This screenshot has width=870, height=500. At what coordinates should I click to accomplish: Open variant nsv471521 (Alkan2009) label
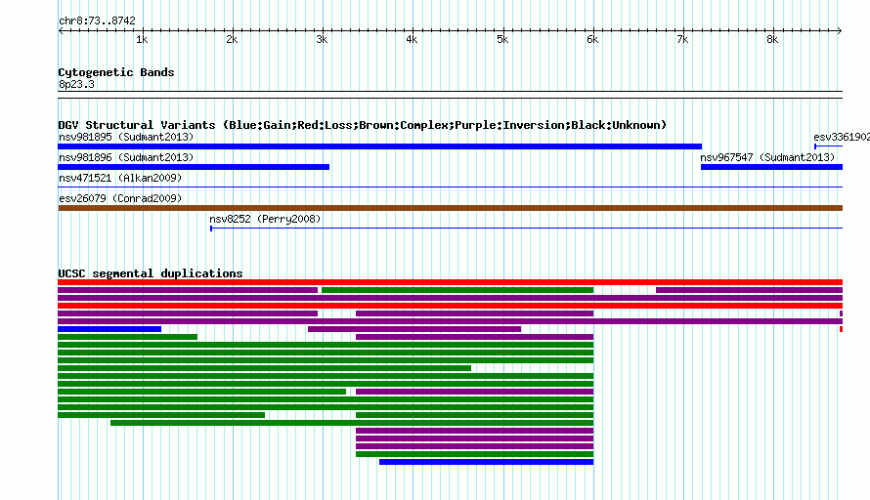(x=120, y=178)
